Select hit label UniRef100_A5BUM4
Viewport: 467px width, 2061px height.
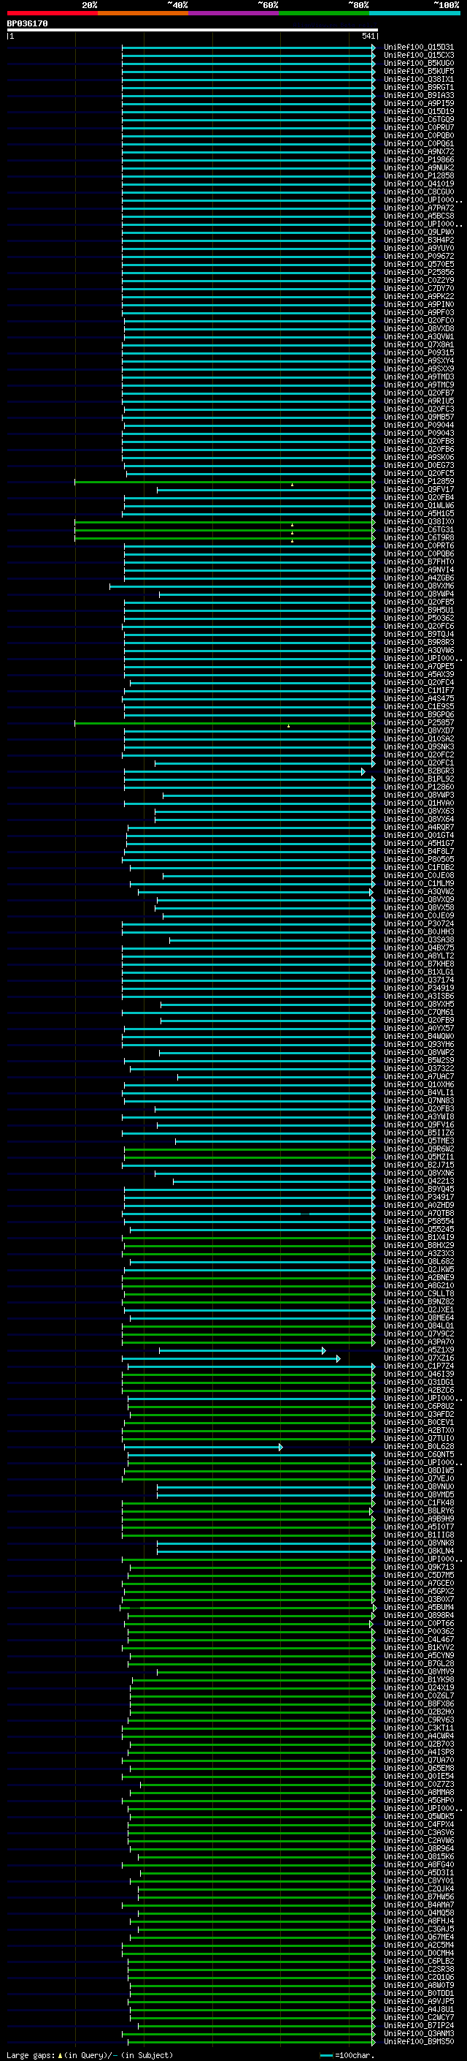pos(418,1608)
